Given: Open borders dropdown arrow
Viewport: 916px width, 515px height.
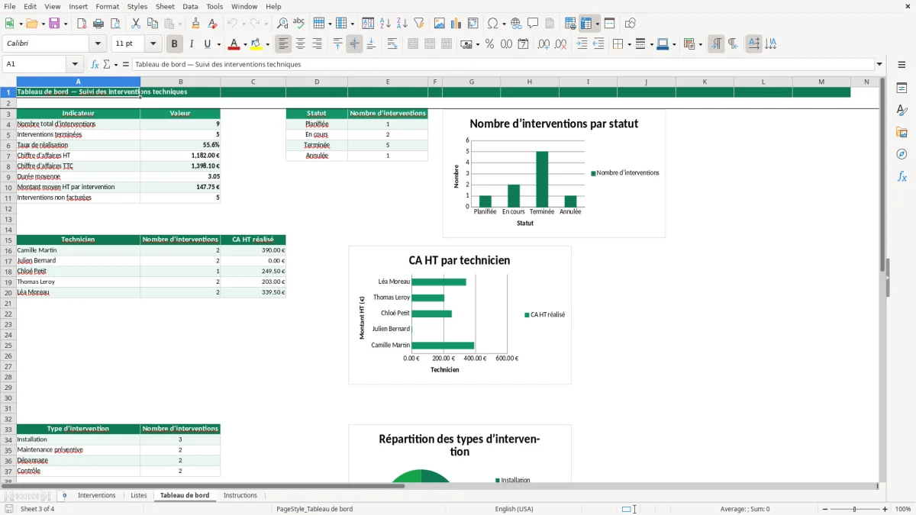Looking at the screenshot, I should tap(628, 44).
